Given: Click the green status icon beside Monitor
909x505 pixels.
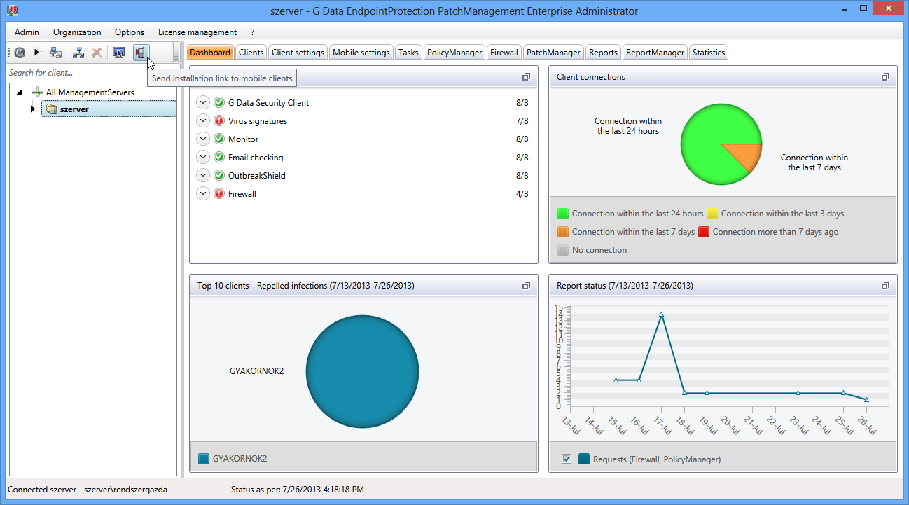Looking at the screenshot, I should coord(219,139).
